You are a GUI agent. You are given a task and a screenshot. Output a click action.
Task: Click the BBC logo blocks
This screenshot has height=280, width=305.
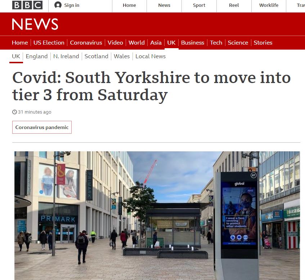(27, 5)
